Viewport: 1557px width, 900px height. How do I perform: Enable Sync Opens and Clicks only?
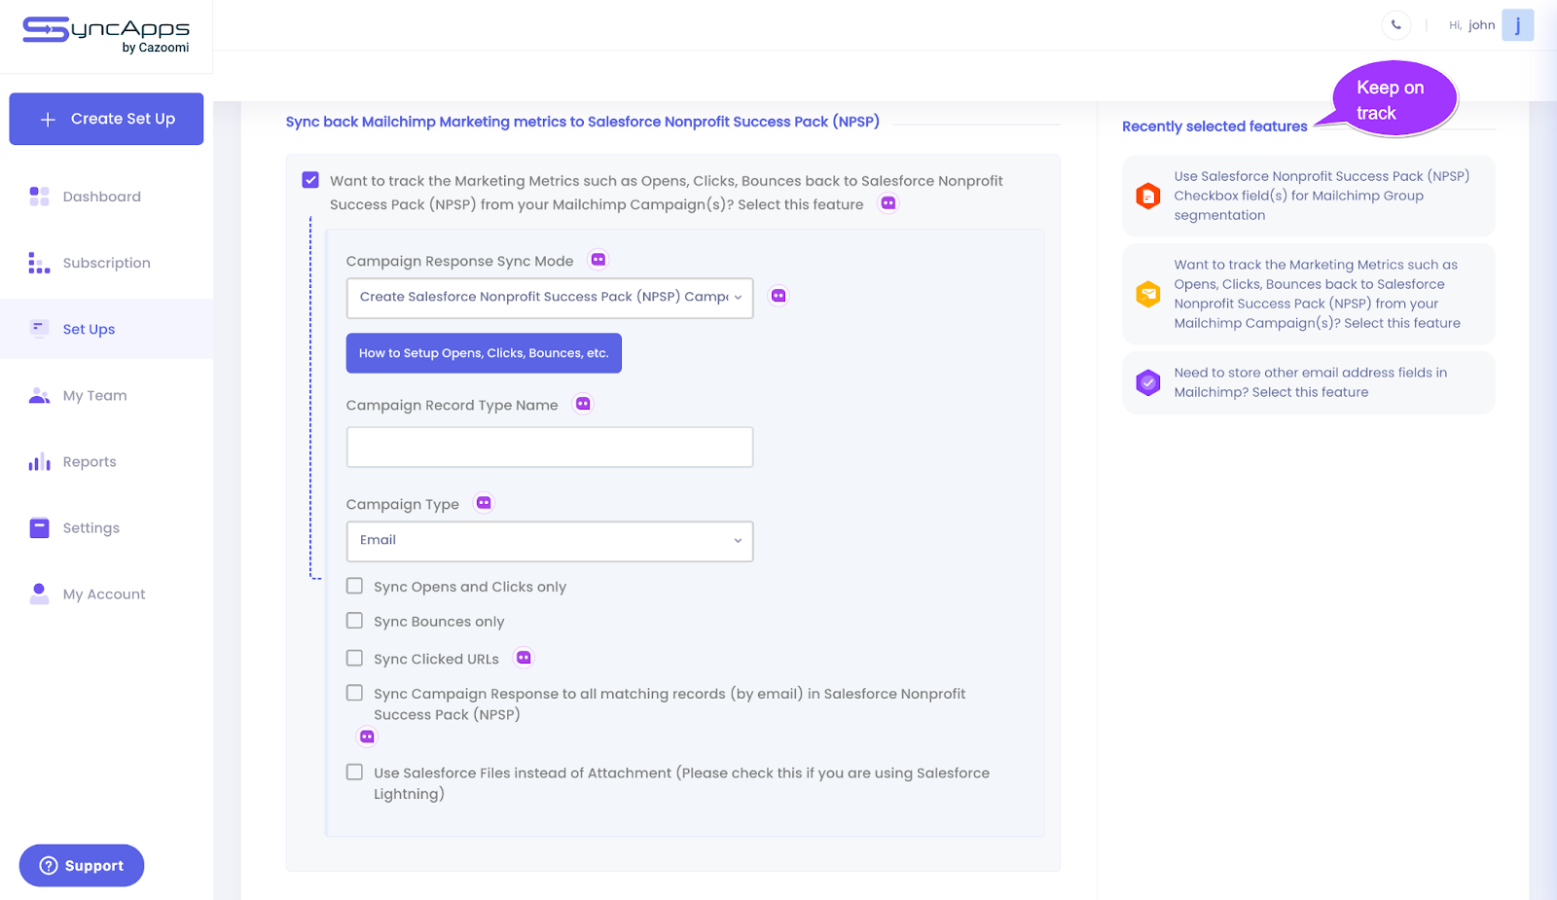(354, 586)
